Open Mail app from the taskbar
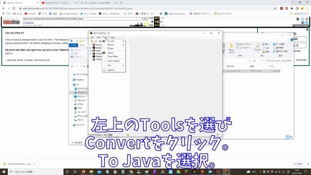The height and width of the screenshot is (175, 311). pos(99,172)
